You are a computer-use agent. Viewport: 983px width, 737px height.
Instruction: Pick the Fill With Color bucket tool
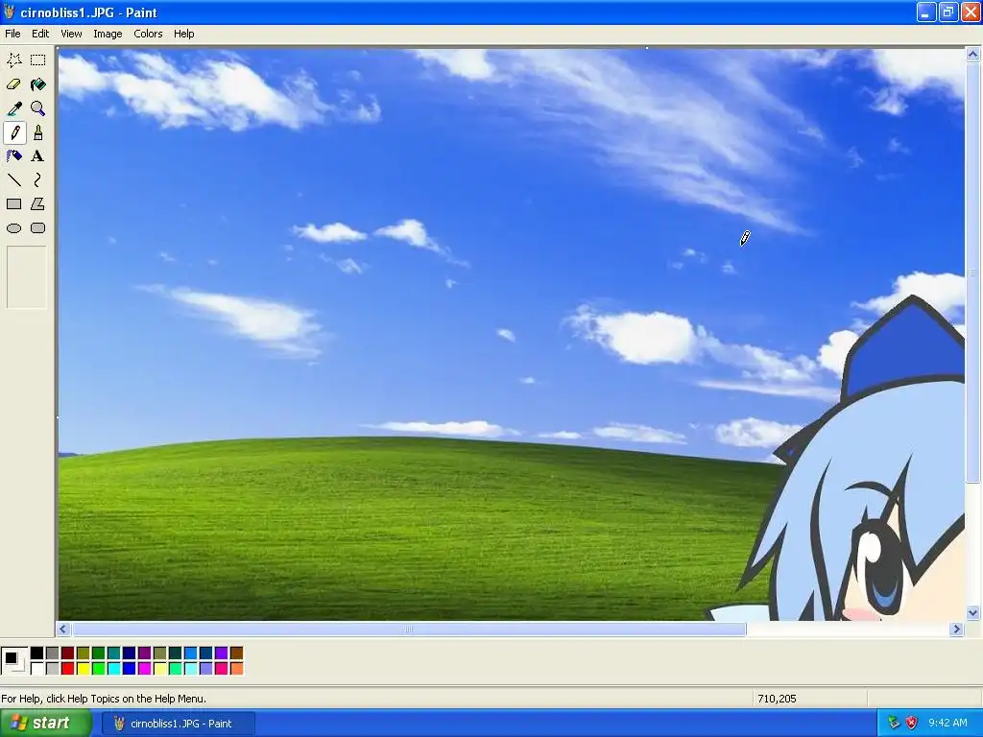click(x=38, y=84)
